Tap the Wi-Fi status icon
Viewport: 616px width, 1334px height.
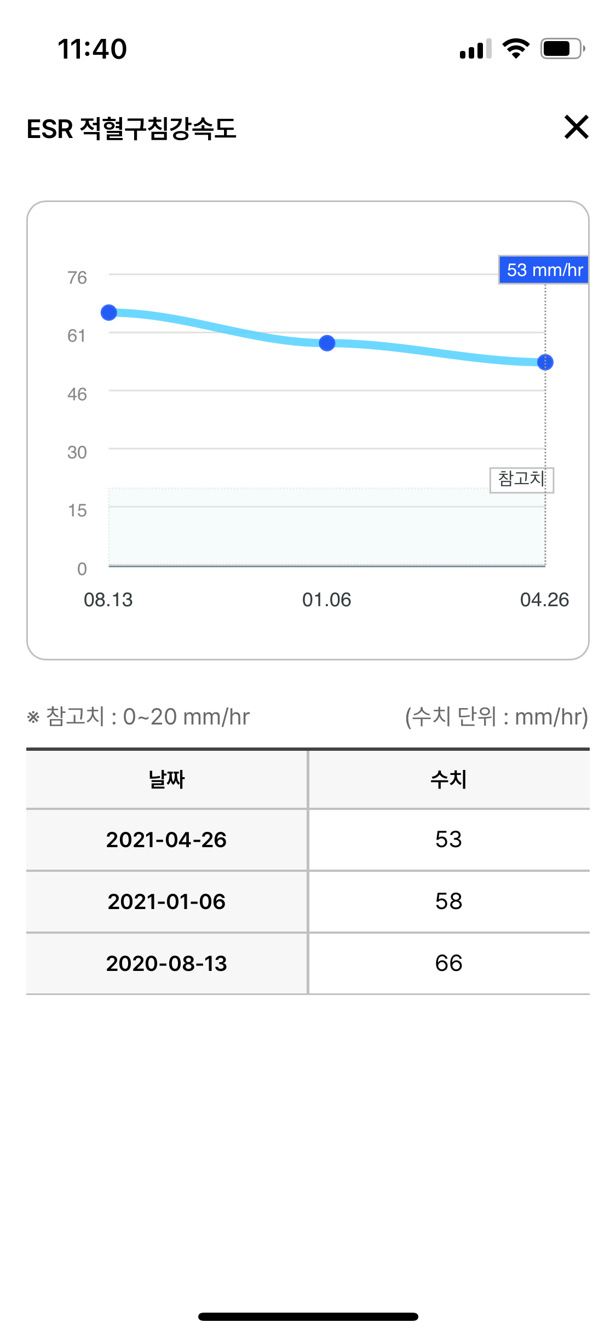point(516,49)
